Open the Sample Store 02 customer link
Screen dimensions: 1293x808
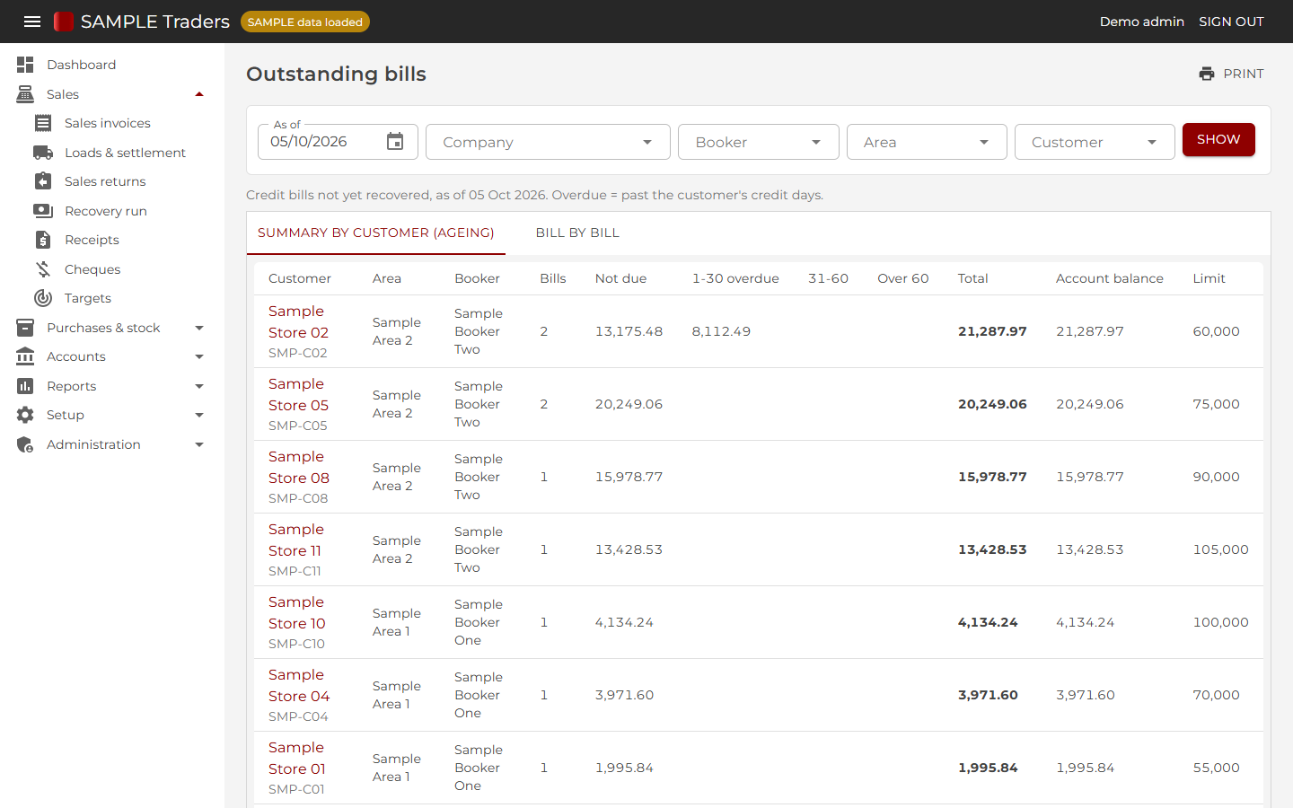point(298,321)
